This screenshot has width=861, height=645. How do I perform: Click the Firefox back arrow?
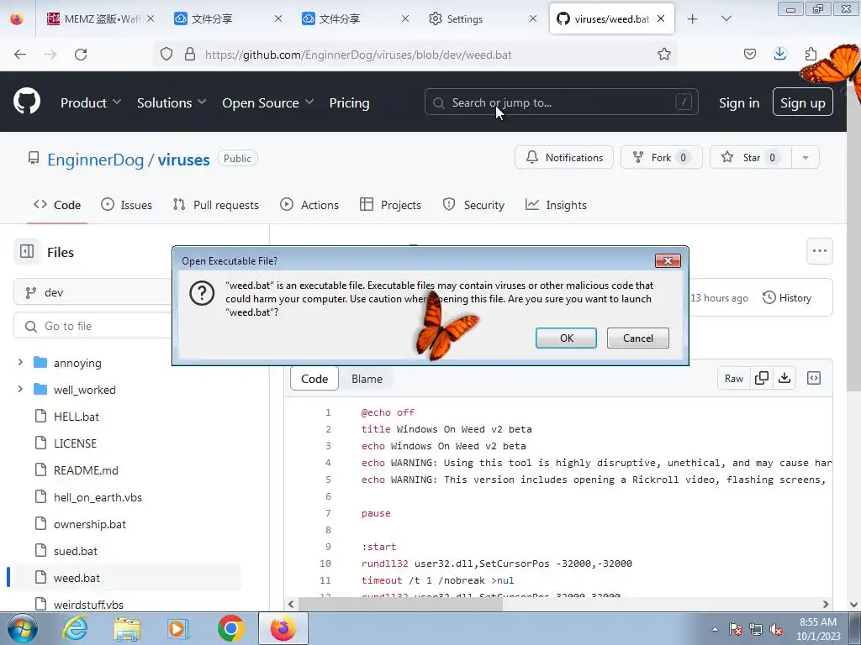[x=20, y=55]
